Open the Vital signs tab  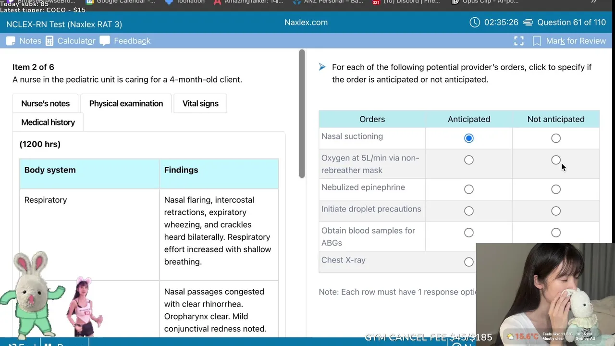click(x=200, y=103)
